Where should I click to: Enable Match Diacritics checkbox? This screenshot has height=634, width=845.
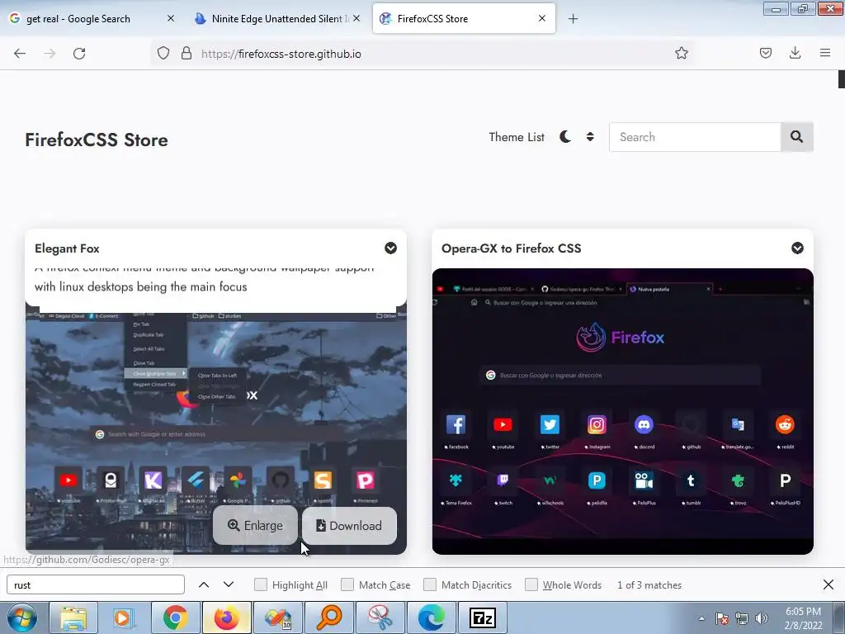coord(429,585)
